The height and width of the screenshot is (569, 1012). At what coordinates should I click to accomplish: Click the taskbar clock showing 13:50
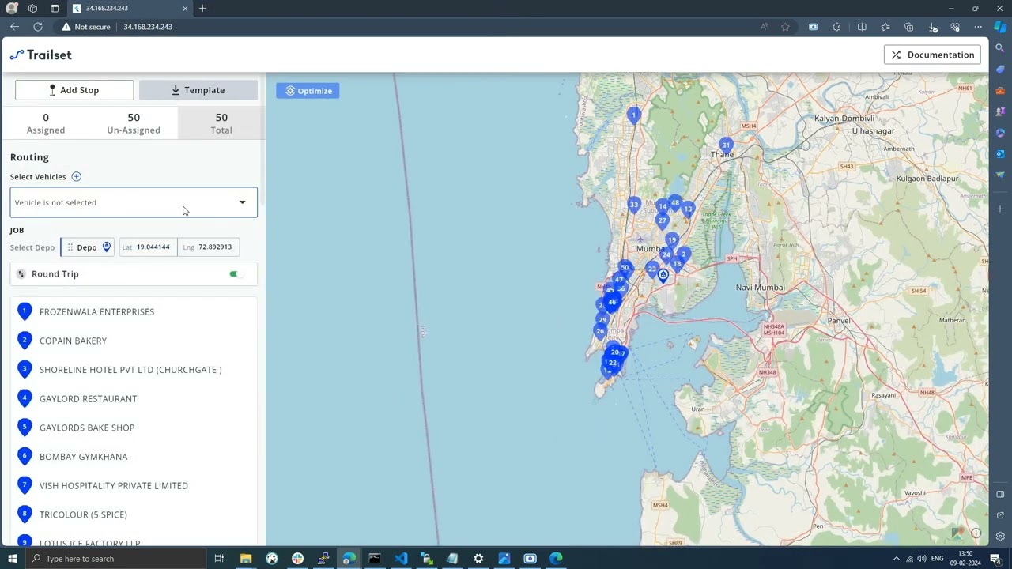[965, 559]
